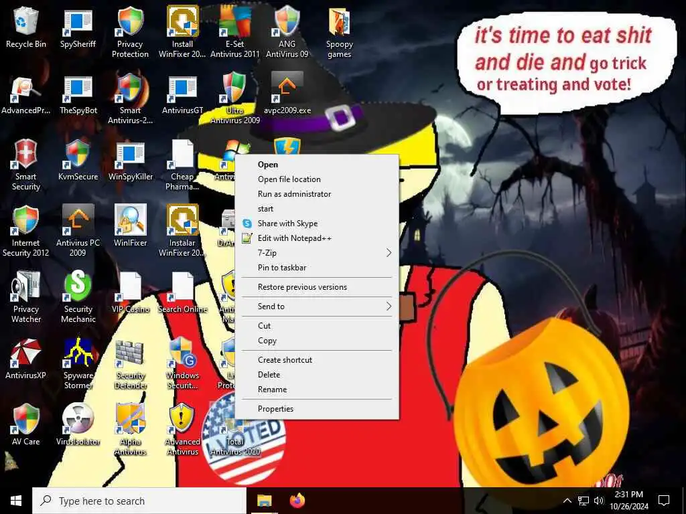The height and width of the screenshot is (514, 686).
Task: Click the Search Online file icon
Action: [182, 286]
